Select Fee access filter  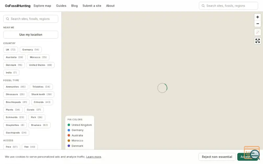[30, 147]
